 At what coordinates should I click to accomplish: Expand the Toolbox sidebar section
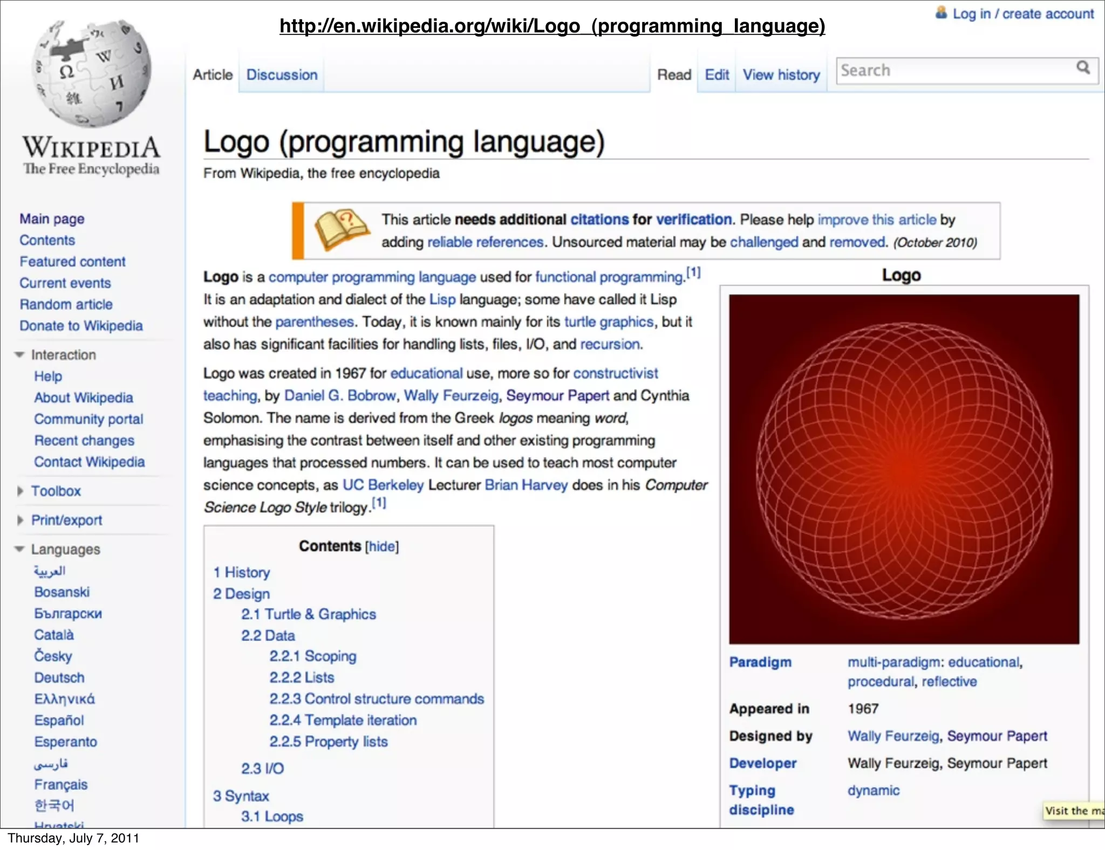[x=20, y=491]
